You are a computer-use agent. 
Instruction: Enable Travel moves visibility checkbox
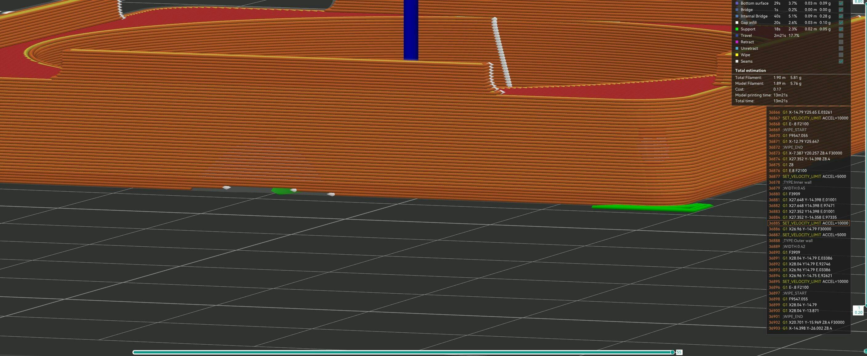(x=841, y=36)
